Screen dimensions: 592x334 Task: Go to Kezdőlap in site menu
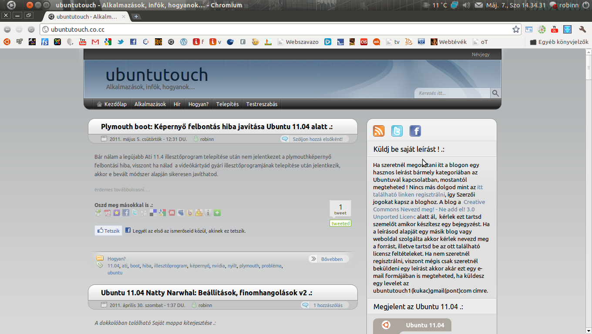111,104
